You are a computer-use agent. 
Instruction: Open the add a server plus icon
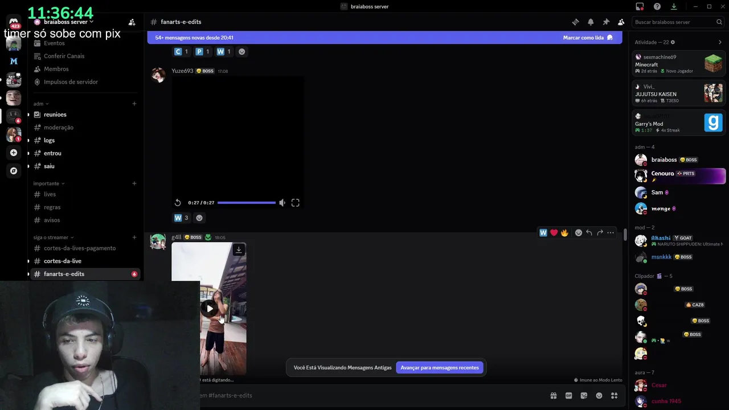(14, 153)
